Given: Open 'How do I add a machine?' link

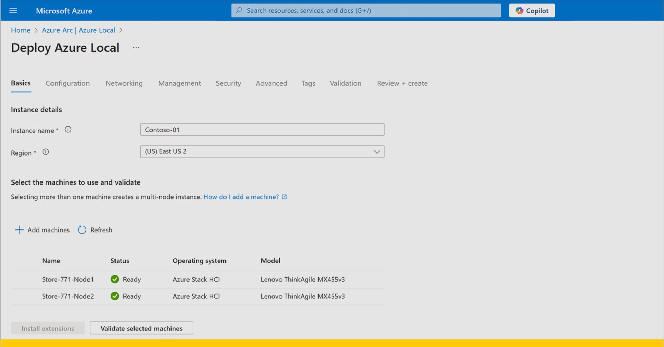Looking at the screenshot, I should [x=241, y=197].
